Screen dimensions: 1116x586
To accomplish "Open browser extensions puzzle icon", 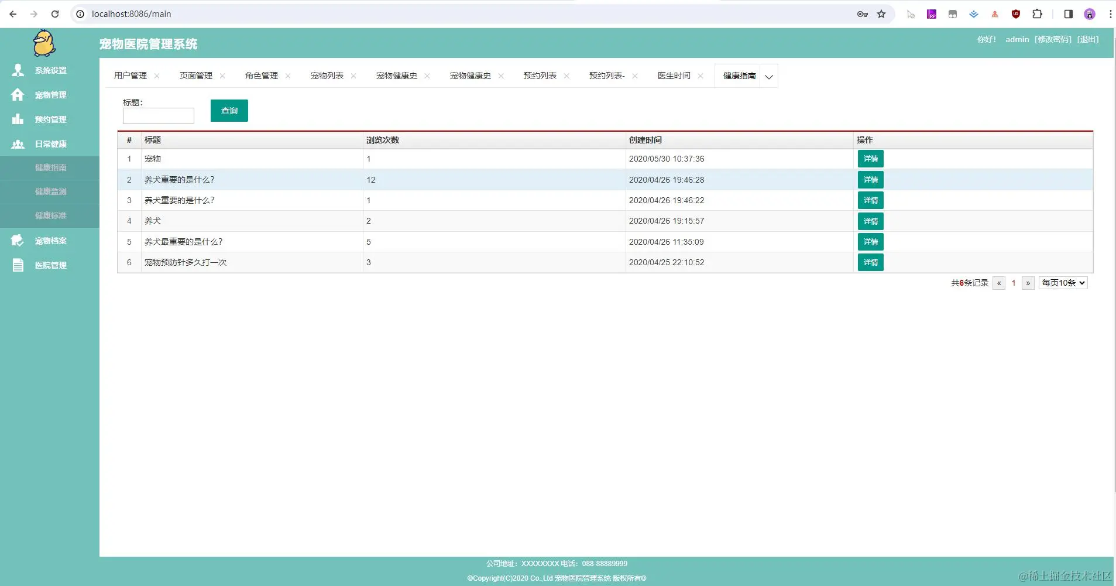I will [1037, 14].
